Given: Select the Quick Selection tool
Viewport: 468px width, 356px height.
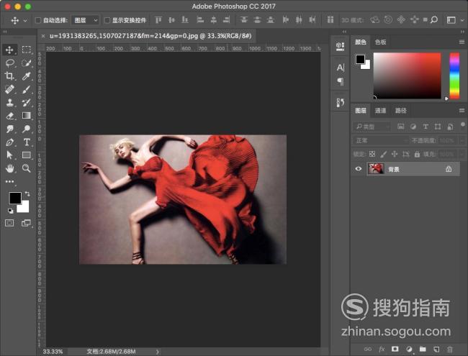Looking at the screenshot, I should click(26, 63).
